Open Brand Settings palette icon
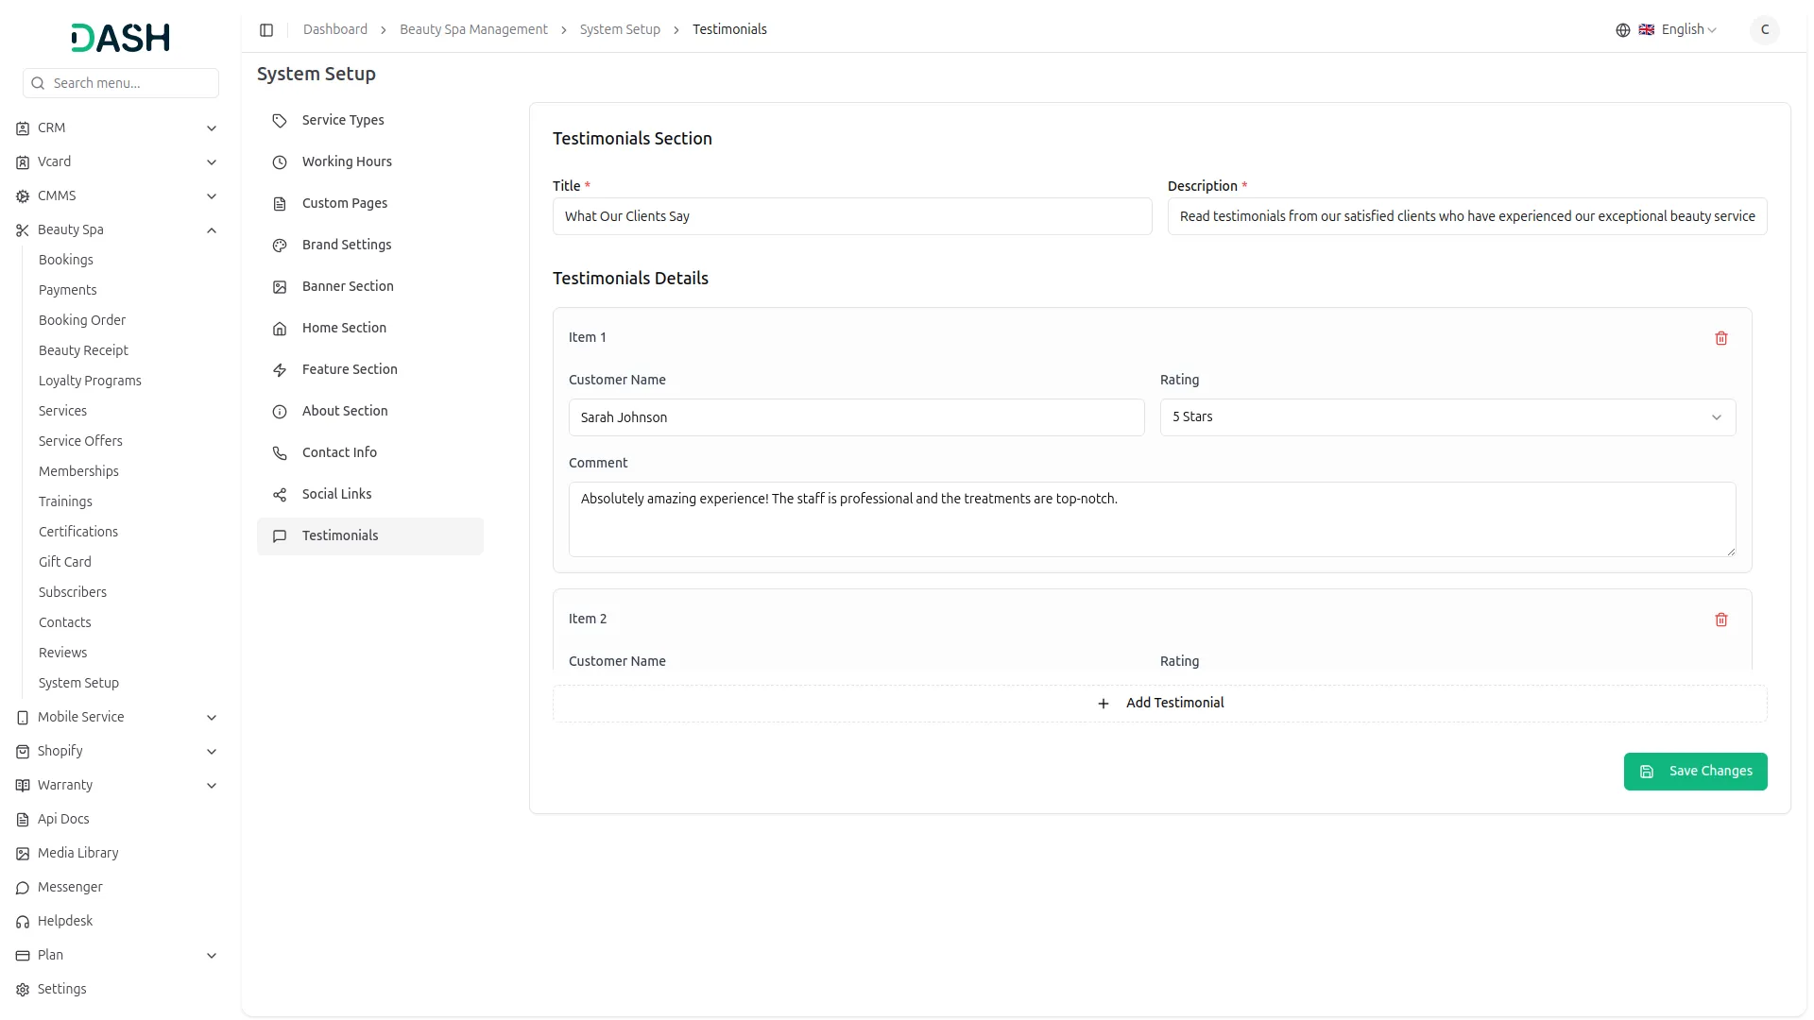Viewport: 1814px width, 1020px height. (x=280, y=246)
